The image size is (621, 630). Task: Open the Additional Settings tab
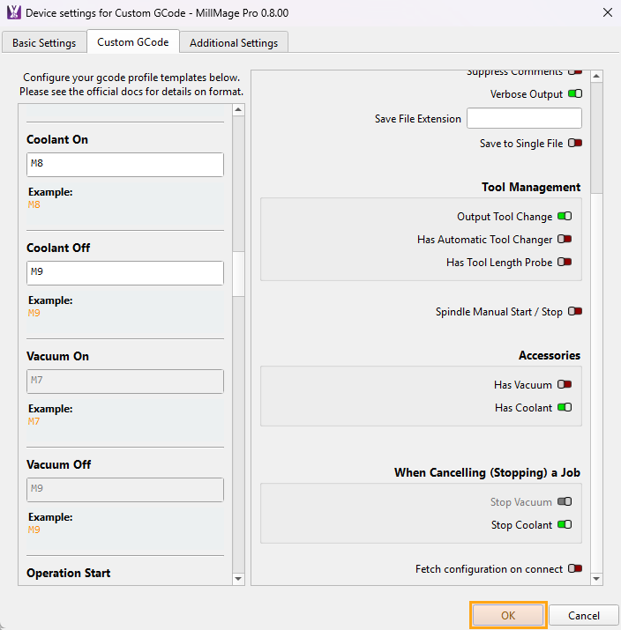(234, 42)
